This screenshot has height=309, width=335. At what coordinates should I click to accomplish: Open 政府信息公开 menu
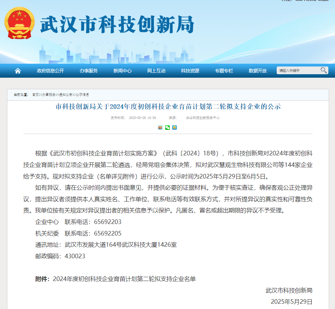click(50, 71)
